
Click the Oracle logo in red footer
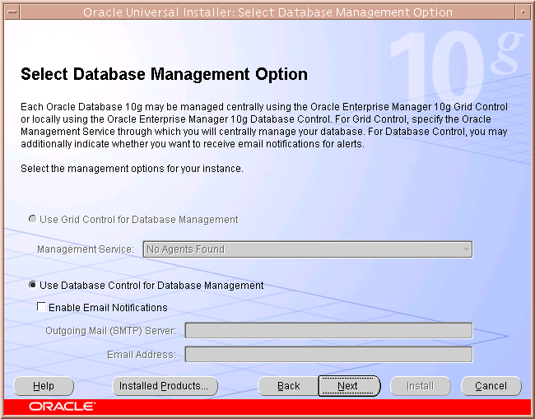pyautogui.click(x=62, y=407)
